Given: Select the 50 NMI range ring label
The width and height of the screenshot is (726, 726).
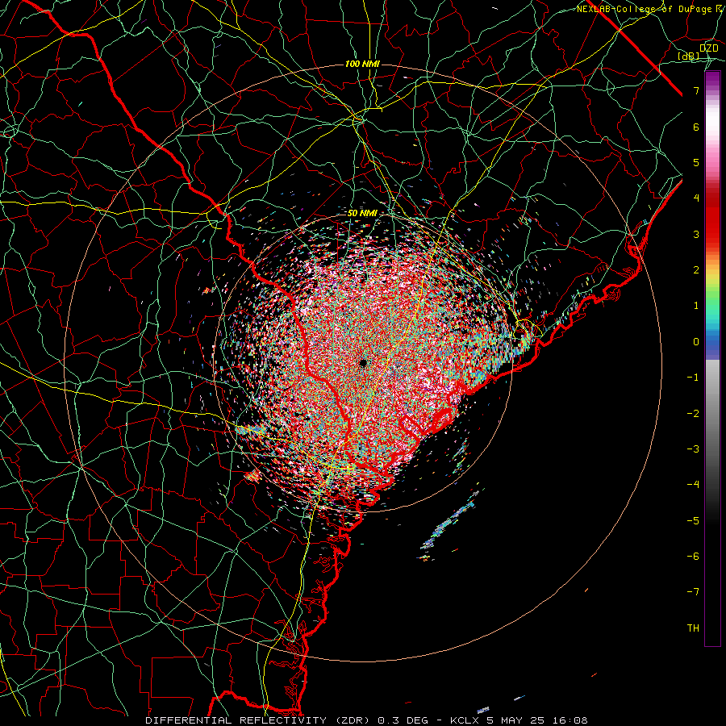Looking at the screenshot, I should (x=362, y=214).
